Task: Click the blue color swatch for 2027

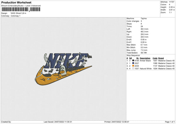Action: coord(133,63)
